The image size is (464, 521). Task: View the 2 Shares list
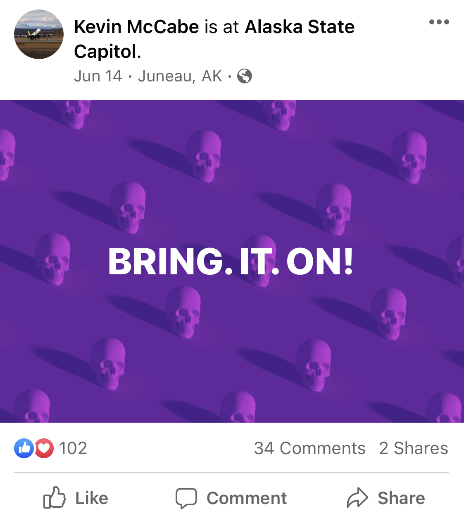(414, 448)
